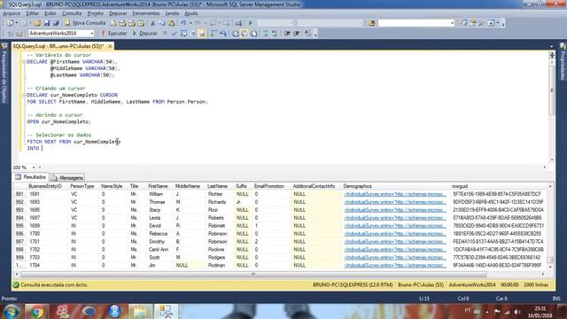Open the Consulta menu

[72, 13]
